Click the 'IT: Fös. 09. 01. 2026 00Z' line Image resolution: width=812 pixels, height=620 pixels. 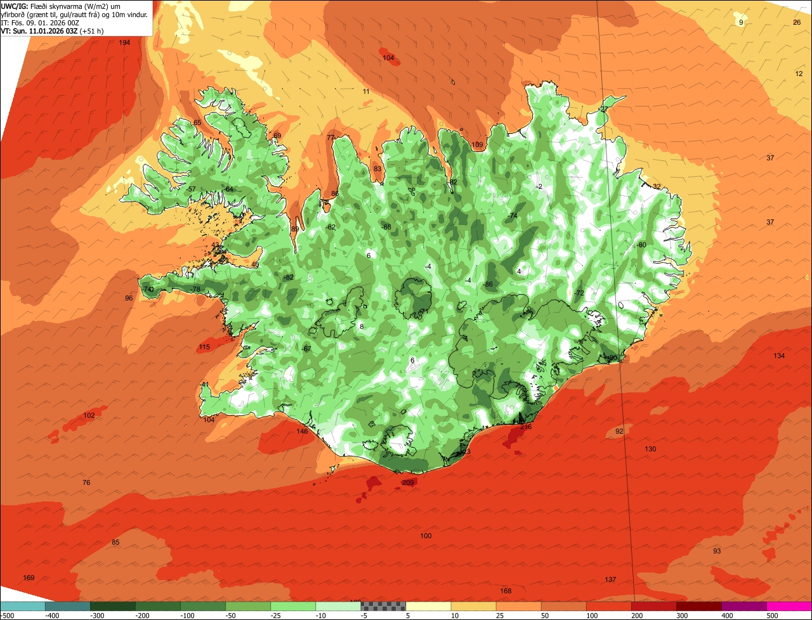tap(40, 22)
